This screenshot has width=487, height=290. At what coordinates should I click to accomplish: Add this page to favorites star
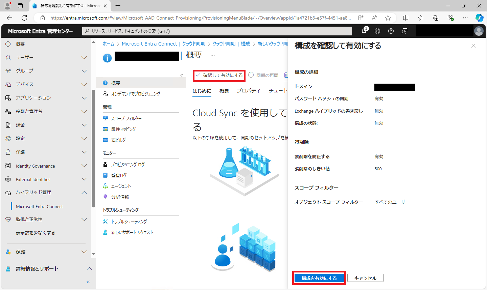click(x=388, y=18)
